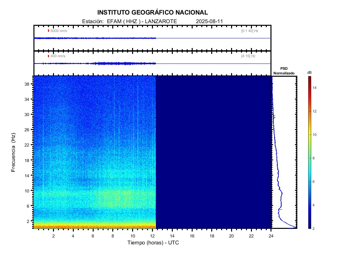
Task: Click frequency axis tick label 38
Action: (x=27, y=84)
